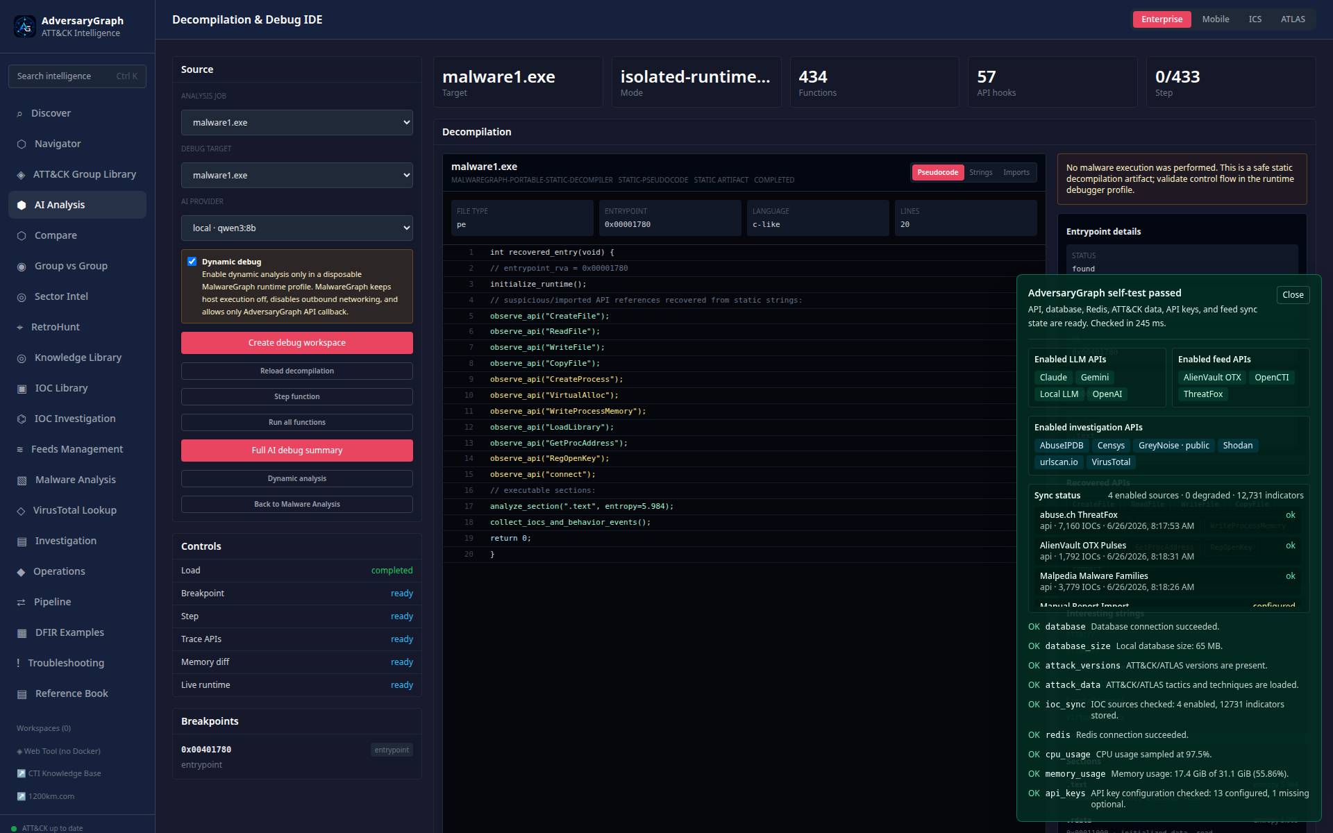Click the AdversaryGraph logo icon
The image size is (1333, 833).
point(25,26)
